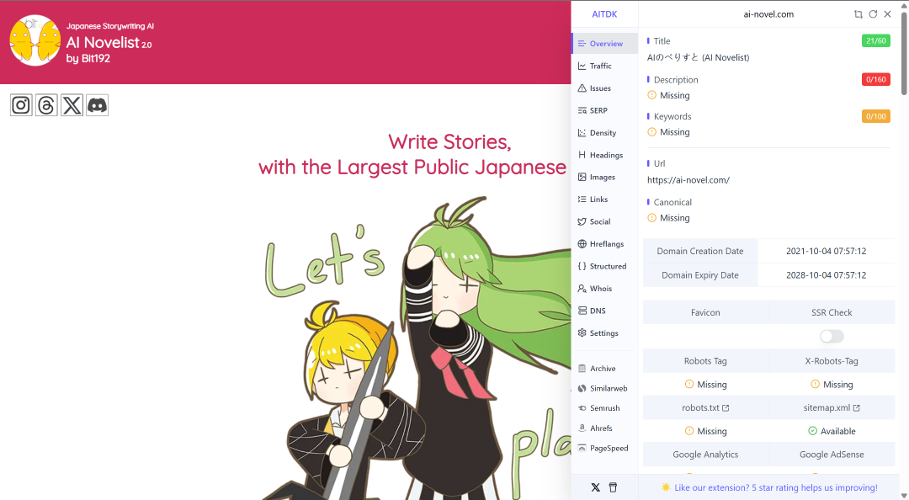The image size is (909, 500).
Task: Click the crop/screenshot icon in AITDK header
Action: (858, 14)
